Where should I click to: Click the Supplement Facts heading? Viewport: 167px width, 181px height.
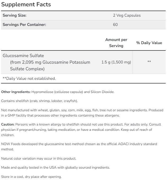coord(26,4)
